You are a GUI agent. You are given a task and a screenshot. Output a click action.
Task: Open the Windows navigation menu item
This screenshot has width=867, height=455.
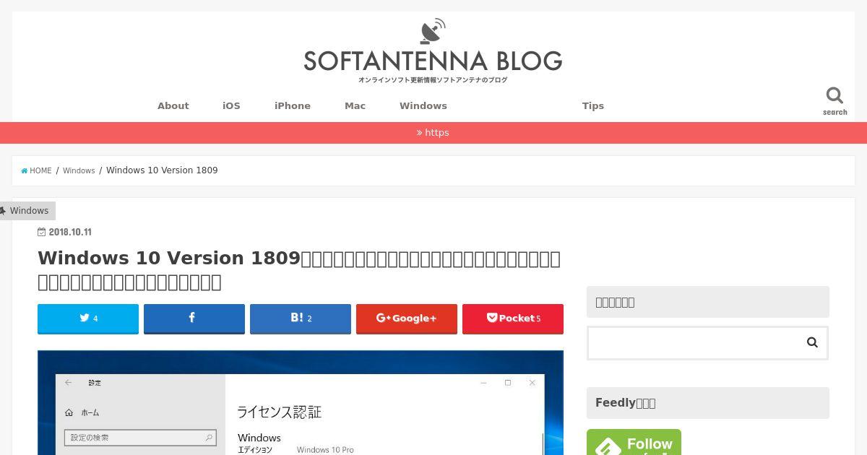(x=423, y=105)
